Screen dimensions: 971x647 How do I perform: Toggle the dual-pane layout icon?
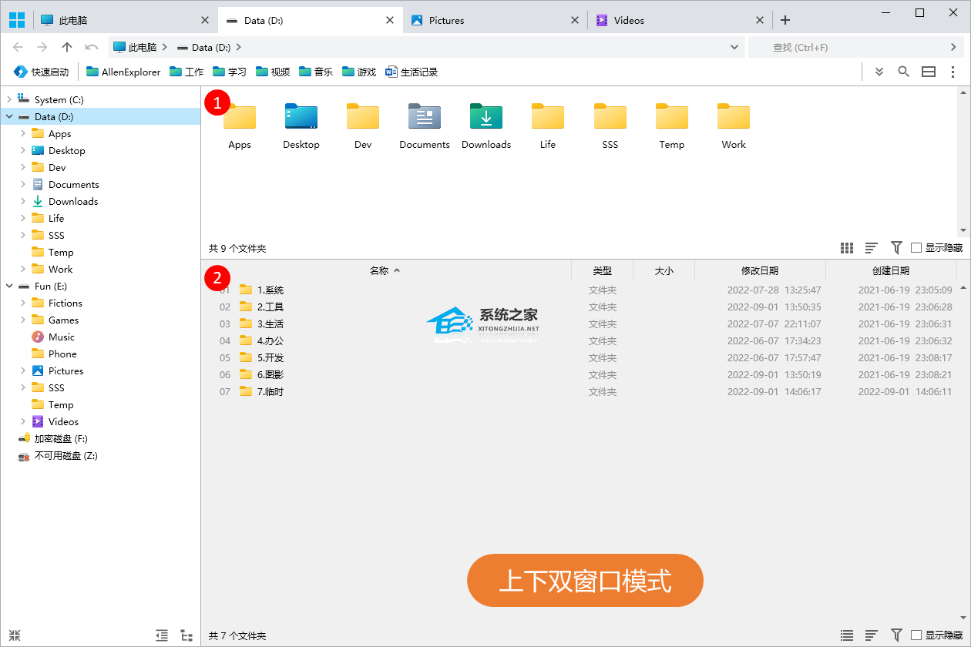pos(929,72)
